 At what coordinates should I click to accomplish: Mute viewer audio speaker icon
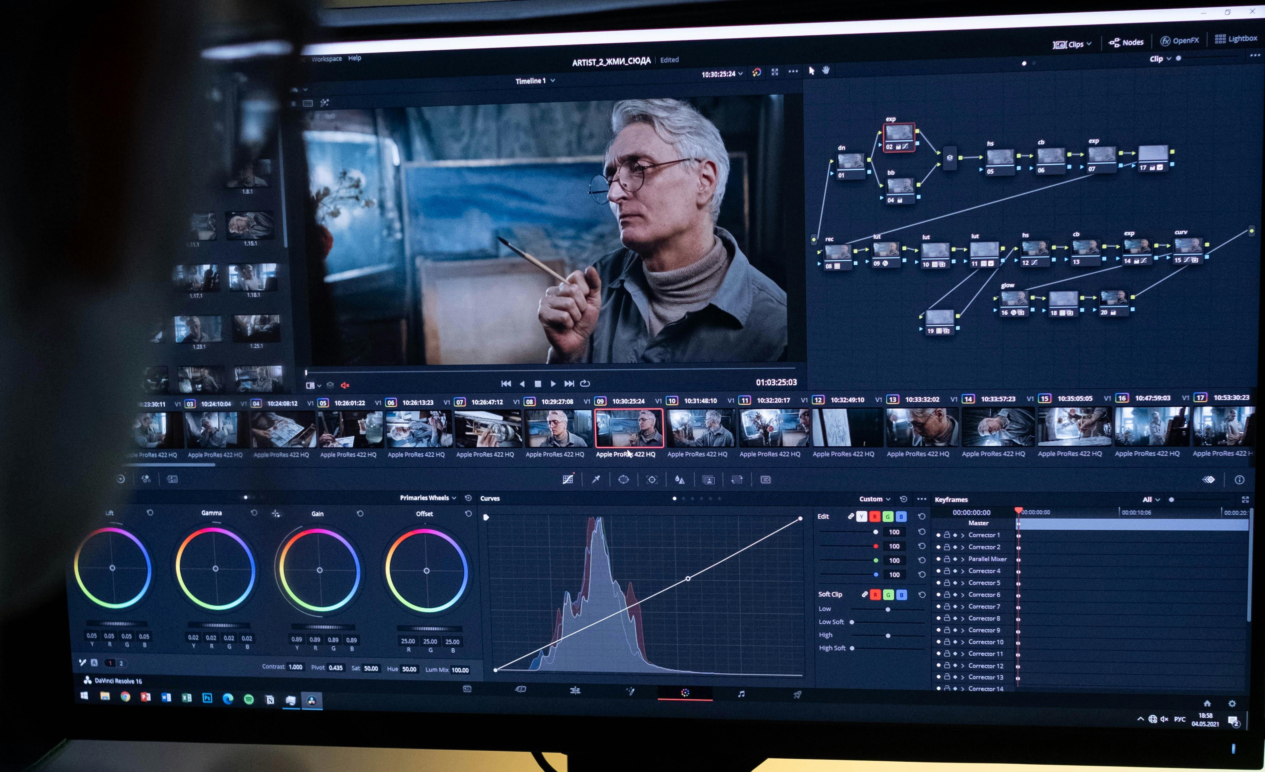[346, 385]
